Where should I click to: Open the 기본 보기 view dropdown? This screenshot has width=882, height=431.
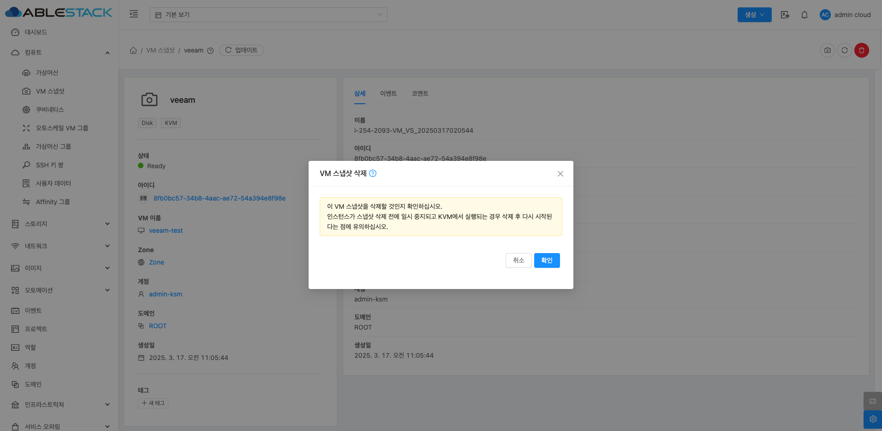coord(268,15)
